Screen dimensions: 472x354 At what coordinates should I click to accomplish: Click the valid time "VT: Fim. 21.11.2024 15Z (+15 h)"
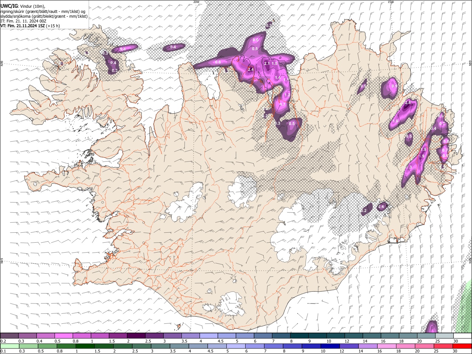[30, 26]
